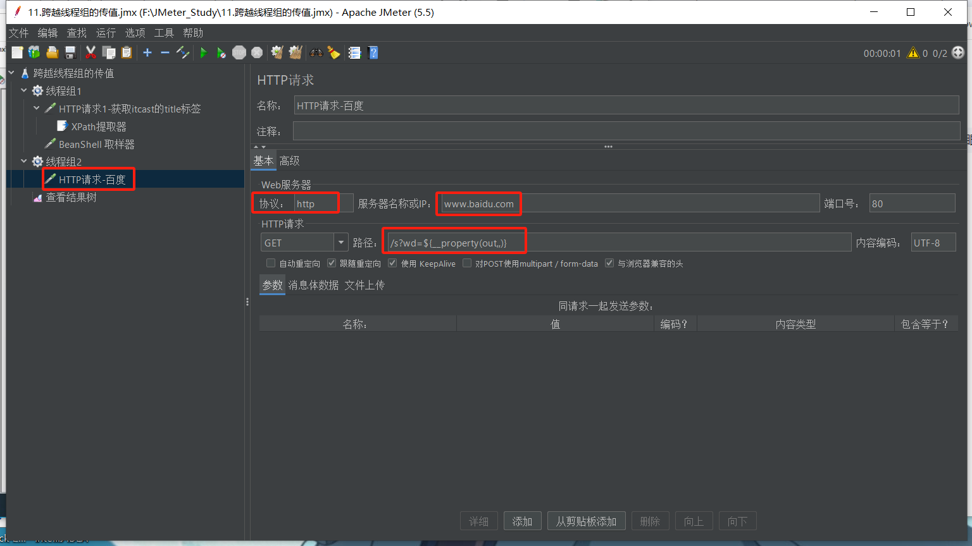
Task: Open the 编辑 menu
Action: (47, 33)
